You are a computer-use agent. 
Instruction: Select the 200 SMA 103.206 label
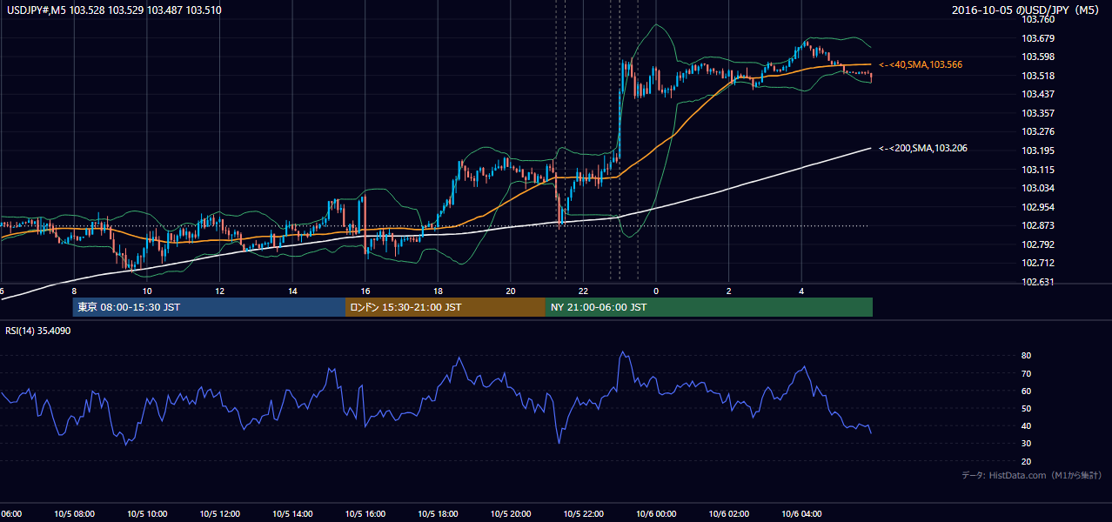click(x=923, y=148)
